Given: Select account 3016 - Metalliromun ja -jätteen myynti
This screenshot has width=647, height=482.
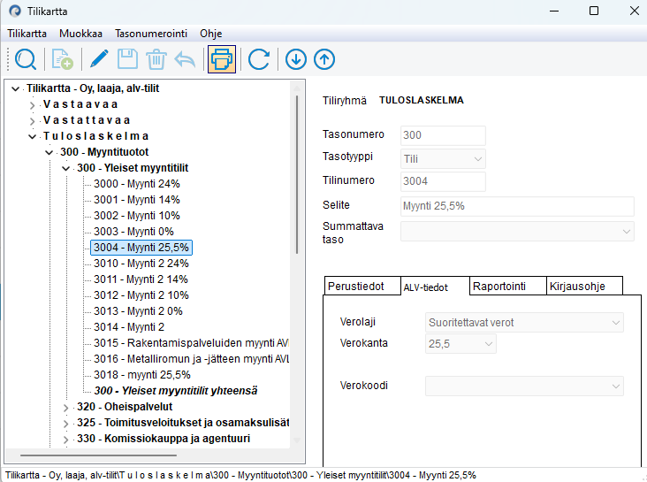Looking at the screenshot, I should (x=191, y=359).
